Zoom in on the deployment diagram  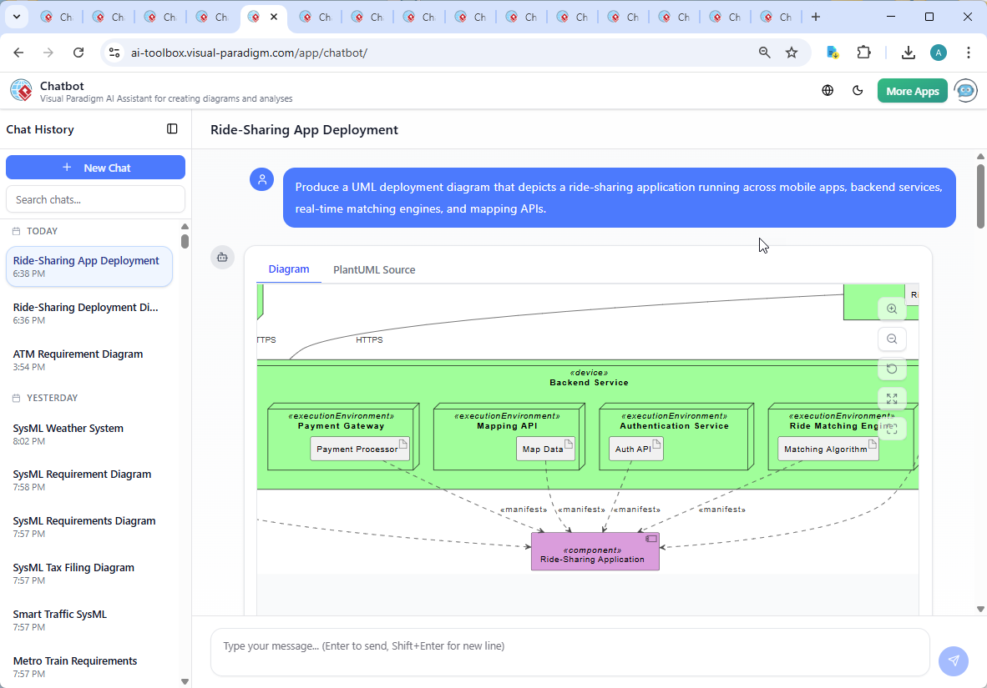pos(892,309)
